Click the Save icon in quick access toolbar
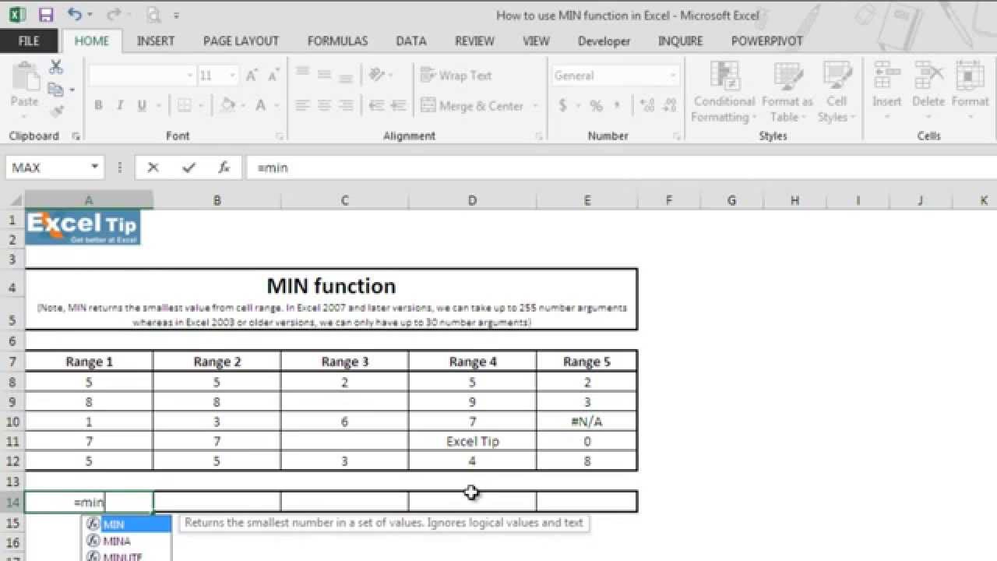Screen dimensions: 997x561 (x=46, y=15)
